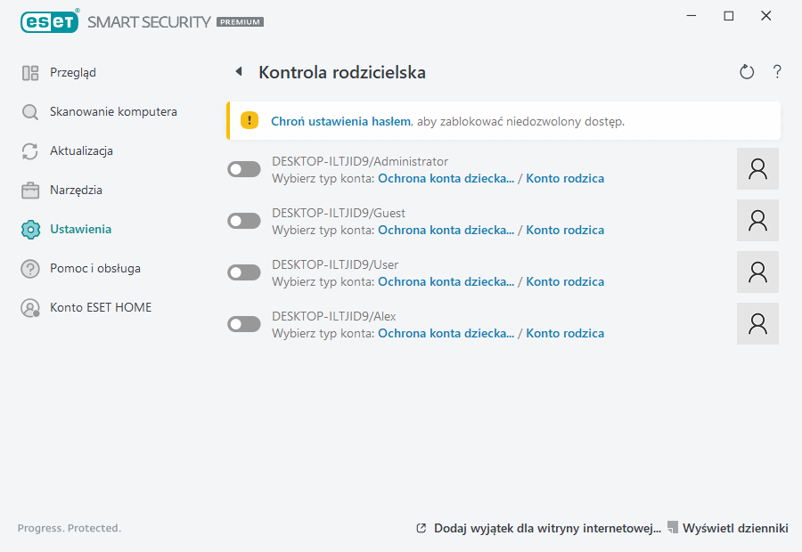Click the refresh icon in the header
Screen dimensions: 802x552
pyautogui.click(x=747, y=72)
